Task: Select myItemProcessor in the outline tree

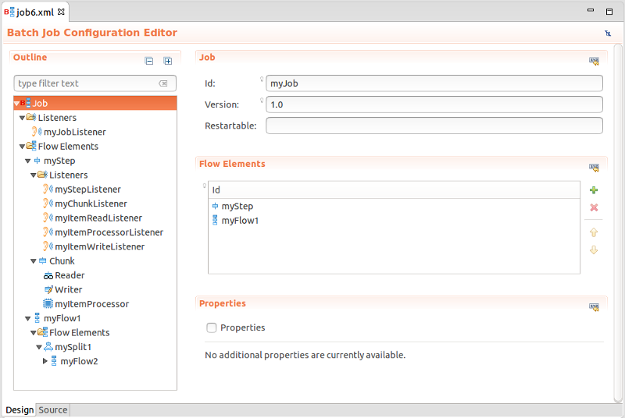Action: click(91, 304)
